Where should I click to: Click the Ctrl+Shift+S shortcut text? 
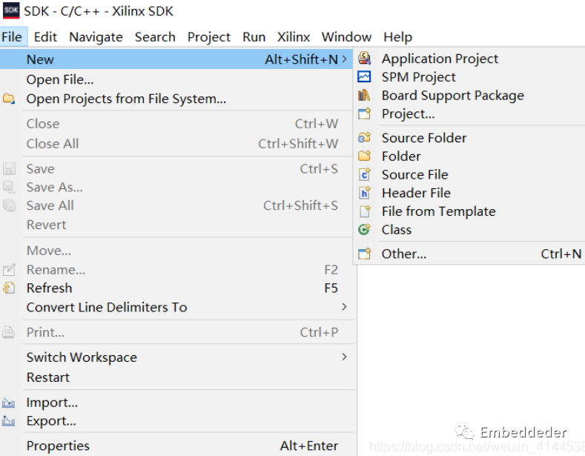pyautogui.click(x=300, y=205)
